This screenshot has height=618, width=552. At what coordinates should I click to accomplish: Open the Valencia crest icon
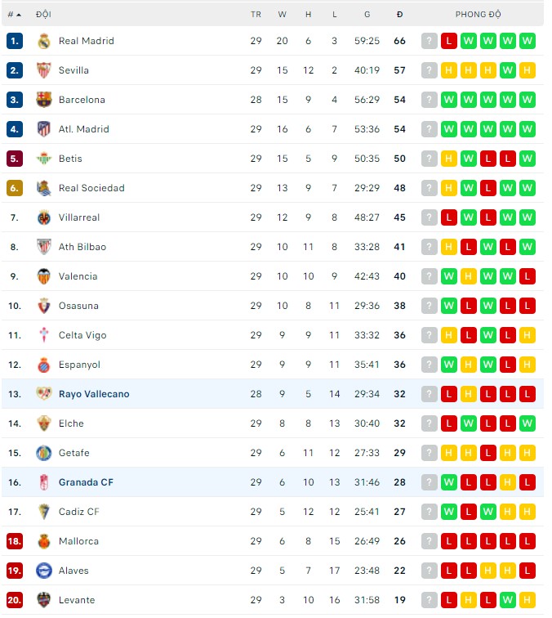pyautogui.click(x=44, y=276)
